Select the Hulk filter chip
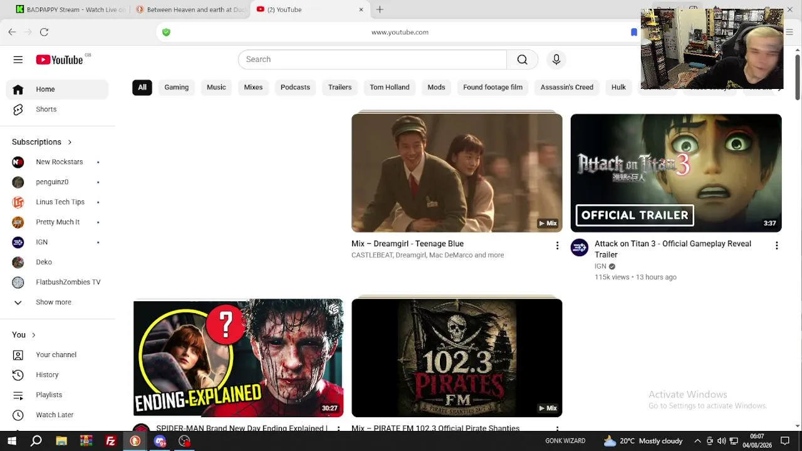 click(x=618, y=87)
